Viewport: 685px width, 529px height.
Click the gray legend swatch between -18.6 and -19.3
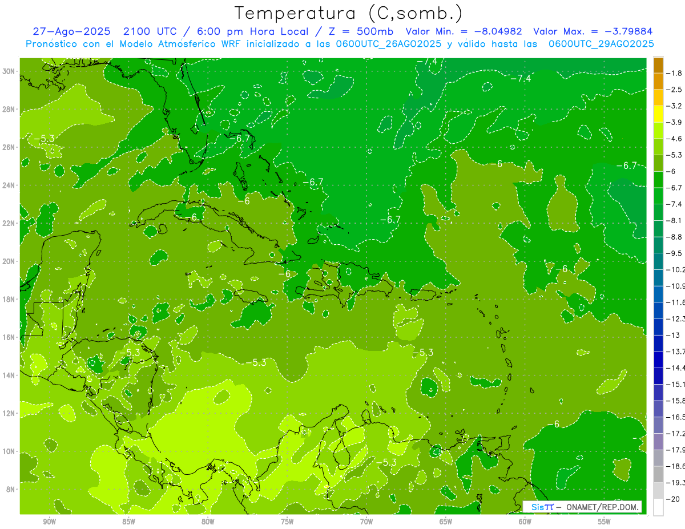(658, 474)
